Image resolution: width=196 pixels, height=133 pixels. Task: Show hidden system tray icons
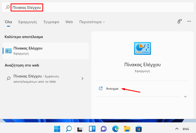177,129
